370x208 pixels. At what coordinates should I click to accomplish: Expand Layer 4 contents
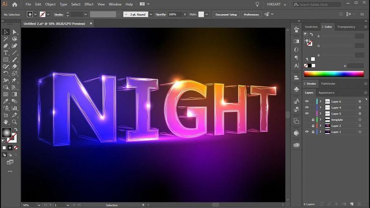tap(320, 108)
